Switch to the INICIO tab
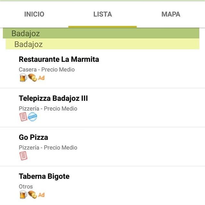 (34, 14)
